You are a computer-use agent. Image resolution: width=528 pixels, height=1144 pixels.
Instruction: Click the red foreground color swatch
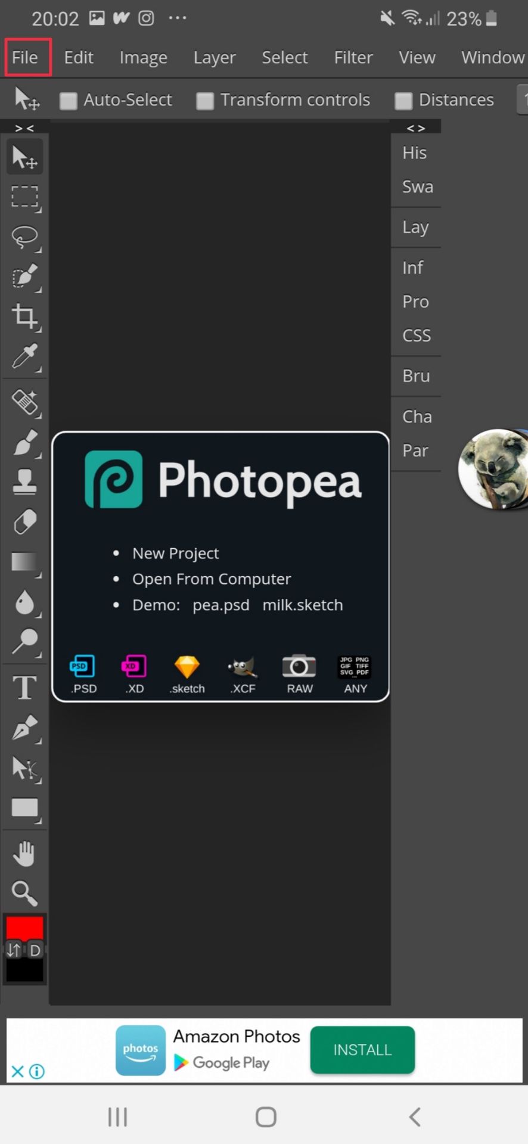(x=24, y=928)
